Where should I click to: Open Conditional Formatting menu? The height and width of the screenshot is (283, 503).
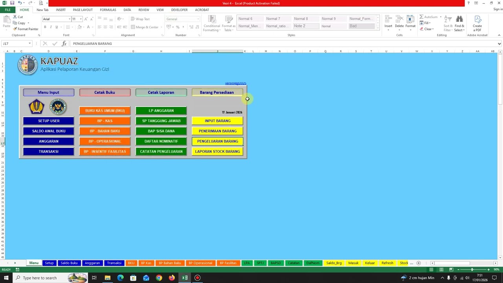pos(212,24)
